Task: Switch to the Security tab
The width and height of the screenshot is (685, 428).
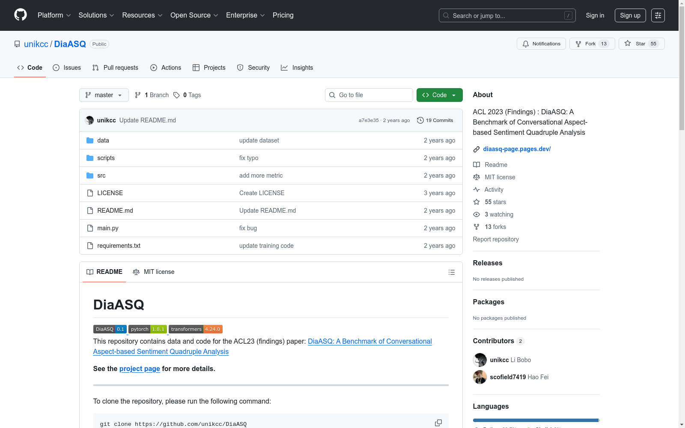Action: (x=253, y=68)
